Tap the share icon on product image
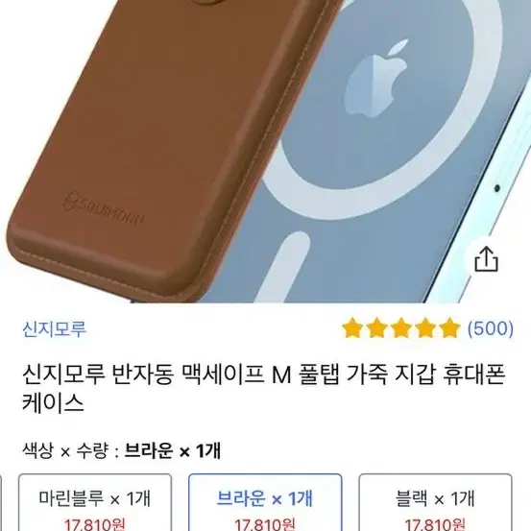Image resolution: width=531 pixels, height=531 pixels. [486, 260]
